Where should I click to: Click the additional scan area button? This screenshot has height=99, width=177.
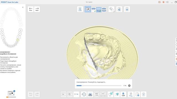tap(70, 94)
